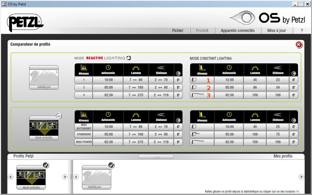Image resolution: width=312 pixels, height=195 pixels.
Task: Click SaintéLyon constant Lumens sun icon
Action: [x=255, y=68]
